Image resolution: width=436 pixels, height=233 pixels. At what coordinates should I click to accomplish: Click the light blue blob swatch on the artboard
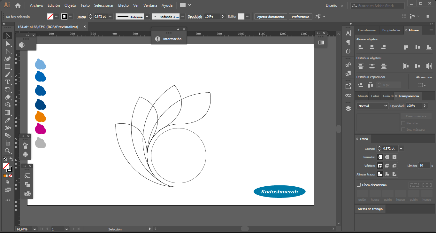tap(40, 64)
